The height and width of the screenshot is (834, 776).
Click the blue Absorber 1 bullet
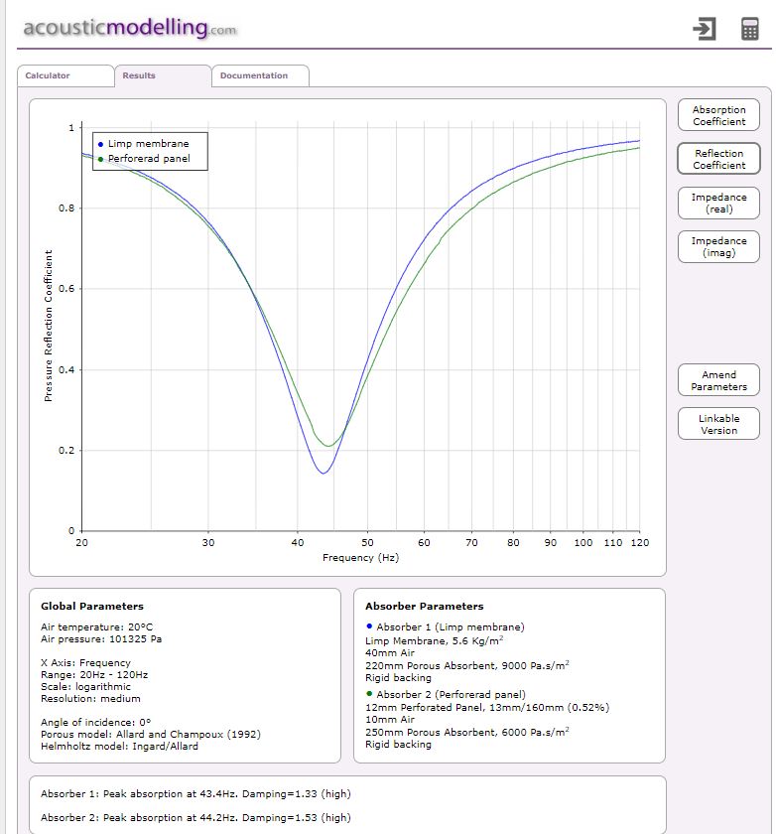pos(369,626)
